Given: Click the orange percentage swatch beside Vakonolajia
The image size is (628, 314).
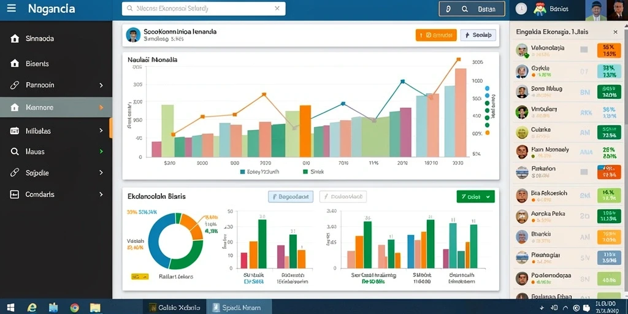Looking at the screenshot, I should coord(609,50).
